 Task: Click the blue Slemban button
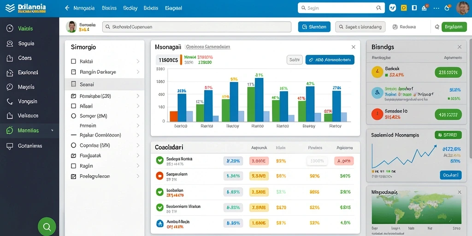(314, 27)
